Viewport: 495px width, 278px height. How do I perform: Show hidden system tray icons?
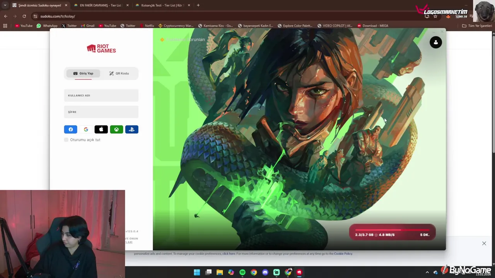point(427,272)
